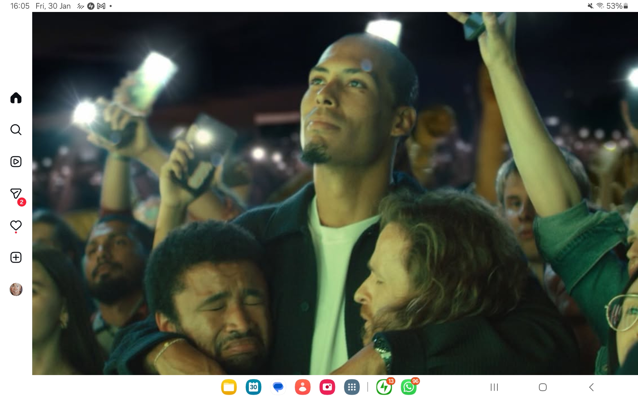Screen dimensions: 638x399
Task: Tap the Gmail notification status icon
Action: pos(101,6)
